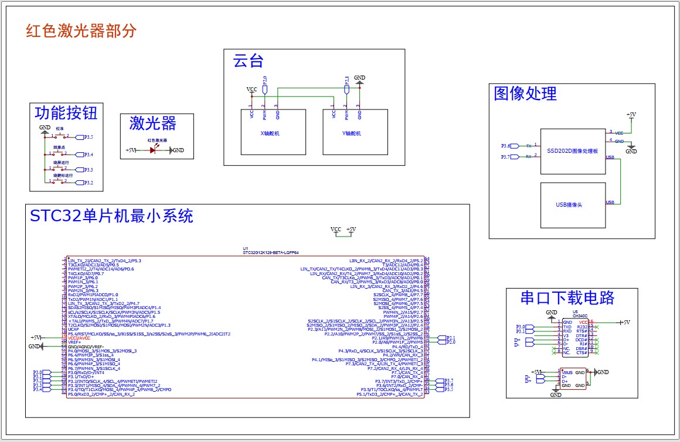
Task: Select the P2.0 net port in 云台 block
Action: coord(264,85)
